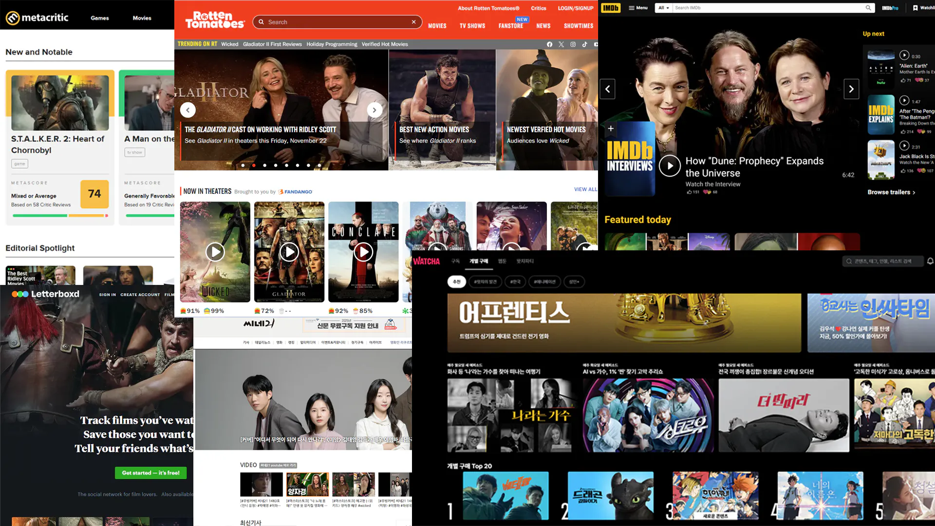Viewport: 935px width, 526px height.
Task: Select the first Rotten Tomatoes carousel dot
Action: pos(243,165)
